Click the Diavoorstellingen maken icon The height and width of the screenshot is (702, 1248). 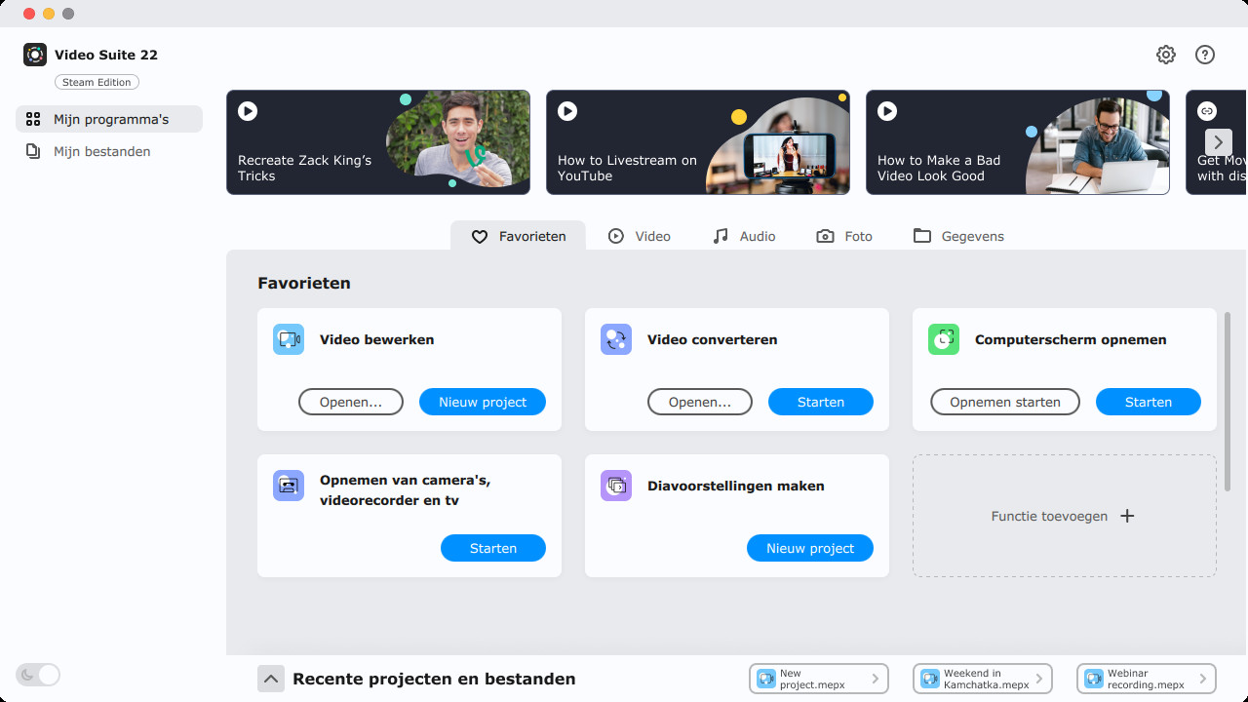tap(616, 486)
